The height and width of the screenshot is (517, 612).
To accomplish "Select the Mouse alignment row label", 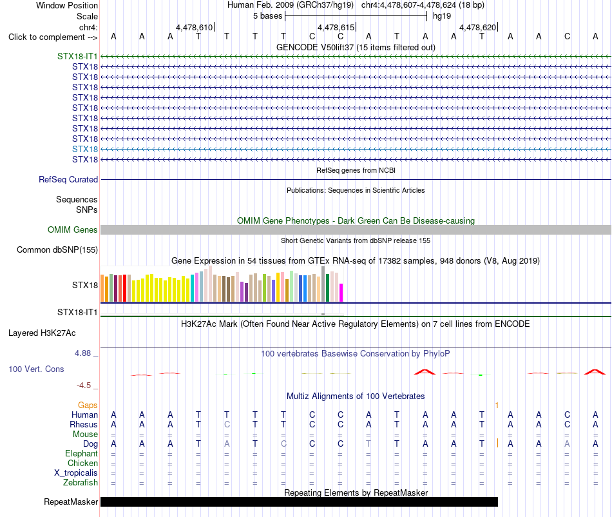I will click(85, 434).
